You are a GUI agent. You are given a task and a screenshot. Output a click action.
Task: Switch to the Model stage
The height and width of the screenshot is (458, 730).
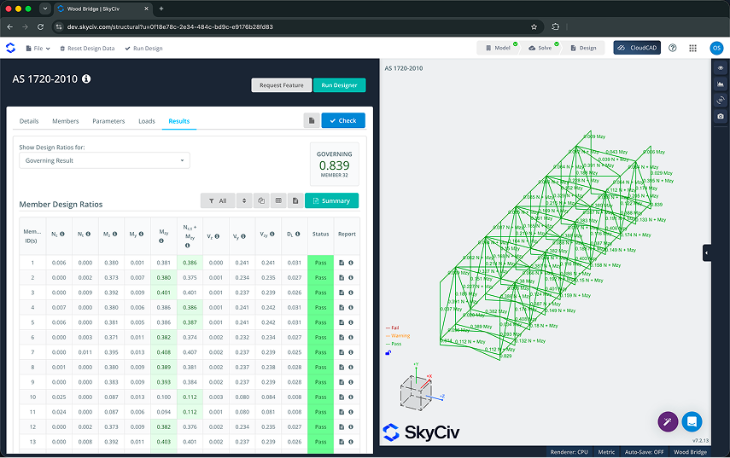point(498,48)
